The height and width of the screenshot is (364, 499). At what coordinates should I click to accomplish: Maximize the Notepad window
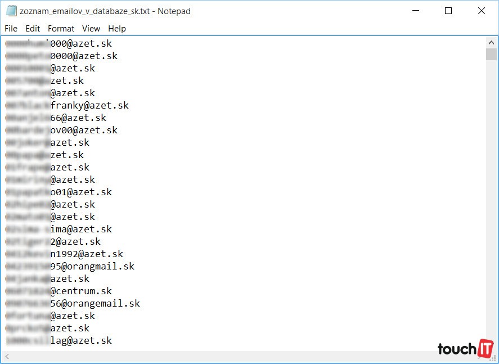pos(448,11)
